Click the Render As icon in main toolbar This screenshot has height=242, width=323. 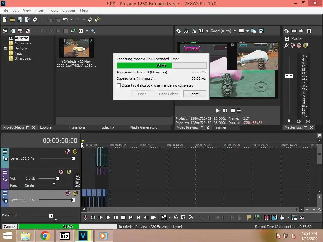click(x=27, y=20)
